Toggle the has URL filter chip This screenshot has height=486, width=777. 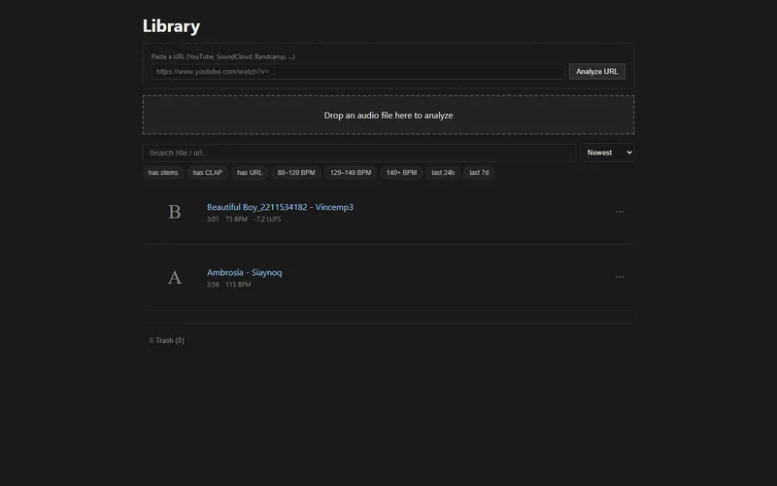coord(250,173)
